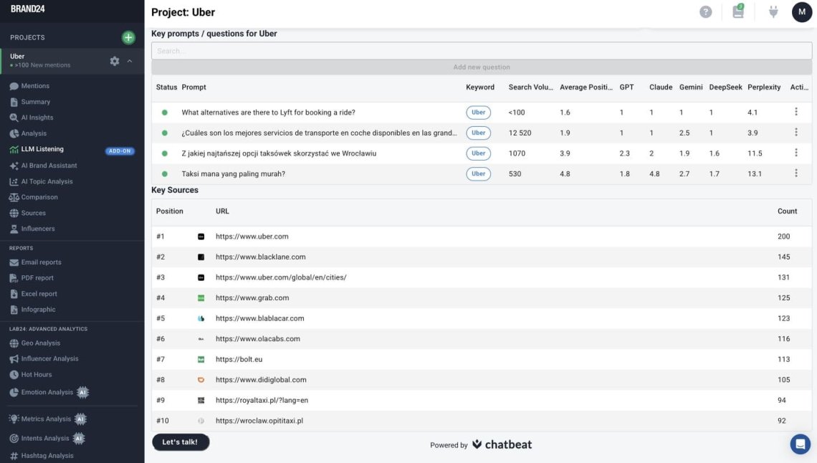Select LLM Listening in sidebar
This screenshot has width=817, height=463.
tap(42, 149)
